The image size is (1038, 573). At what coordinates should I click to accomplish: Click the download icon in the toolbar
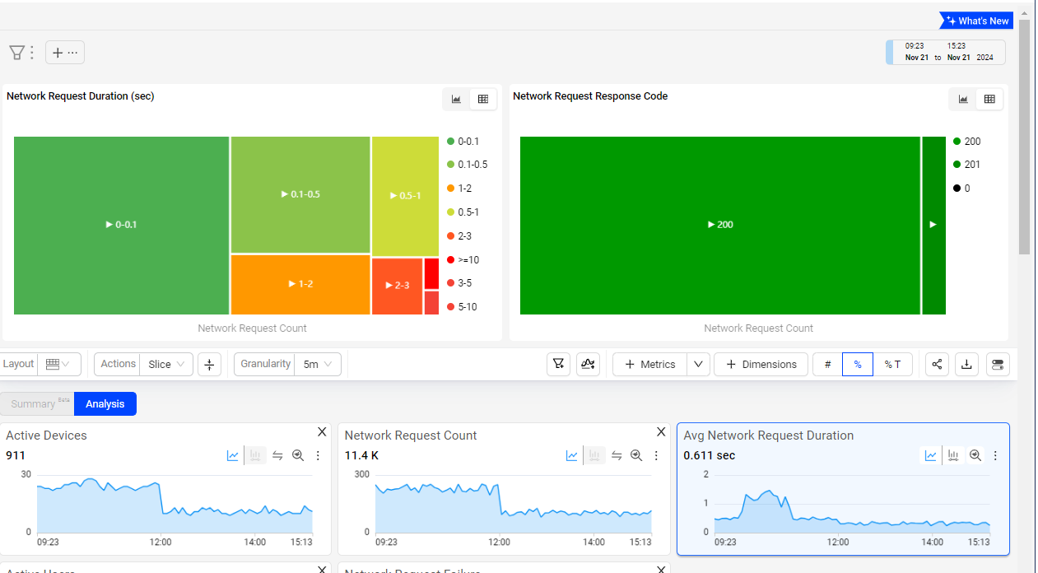(967, 364)
